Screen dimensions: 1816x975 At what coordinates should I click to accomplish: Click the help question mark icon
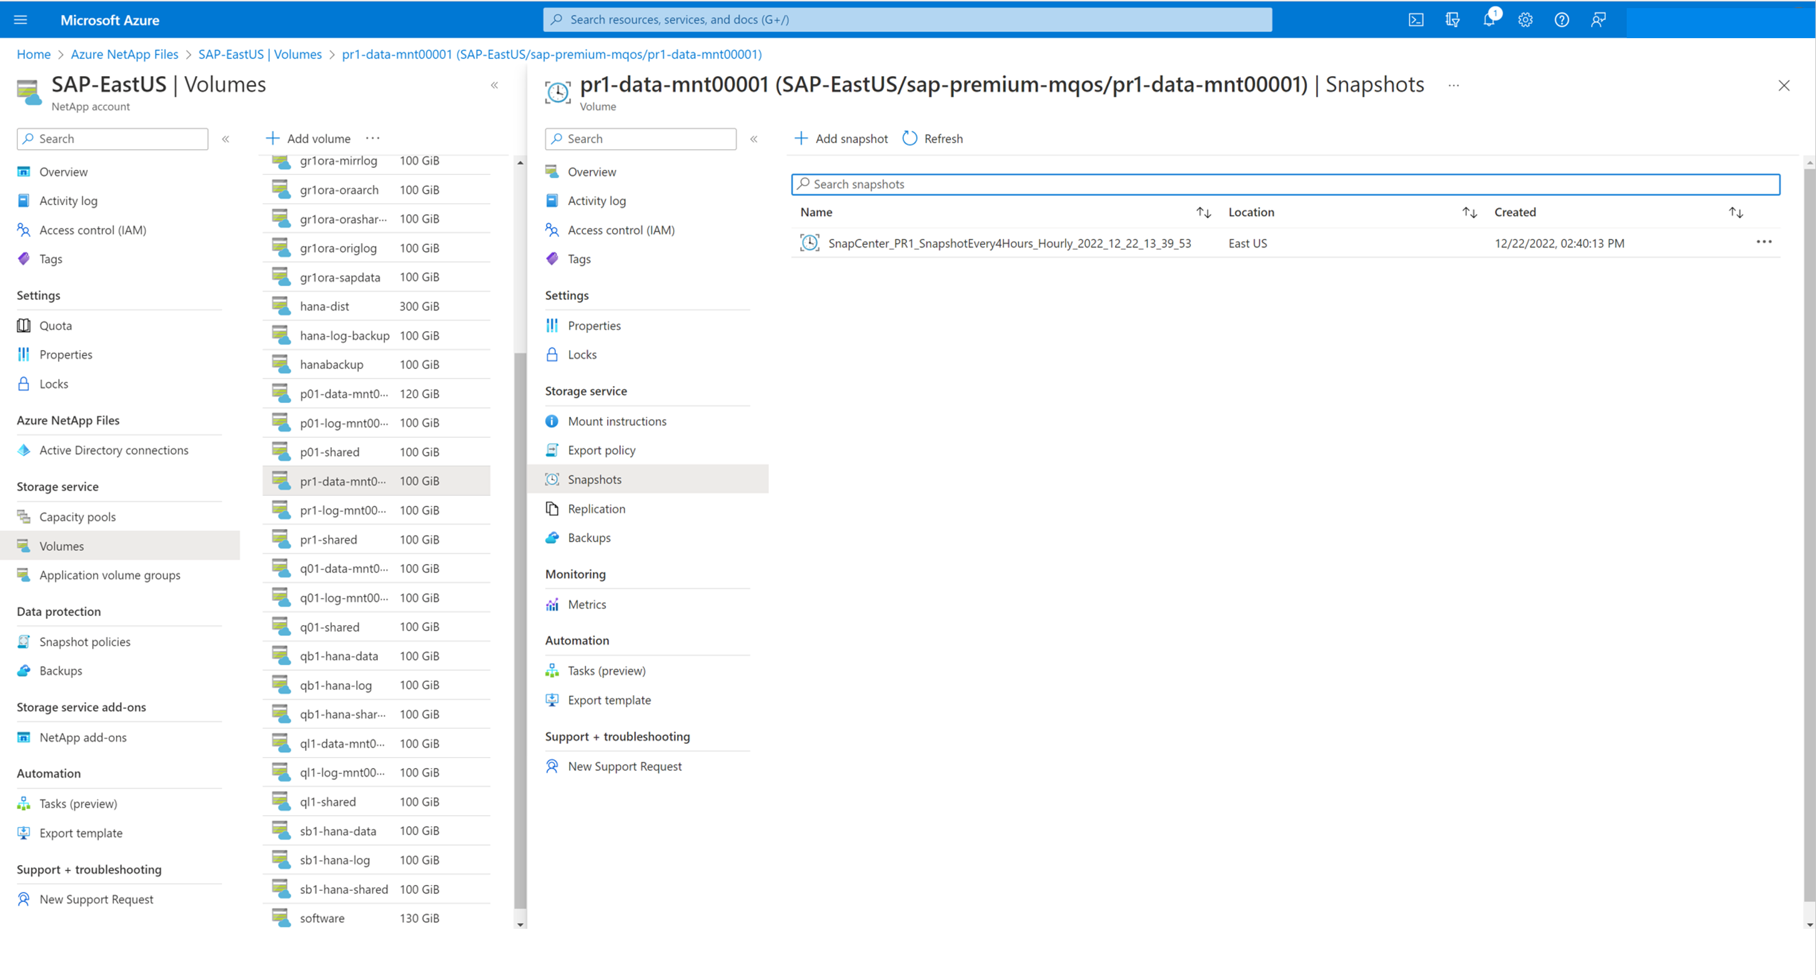(1562, 20)
